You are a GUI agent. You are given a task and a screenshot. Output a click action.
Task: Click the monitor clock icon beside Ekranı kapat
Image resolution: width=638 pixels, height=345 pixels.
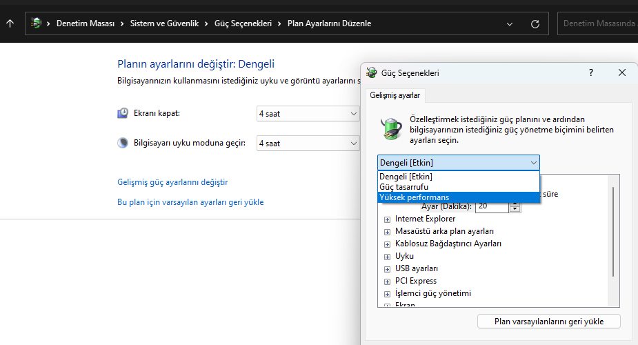(x=123, y=113)
